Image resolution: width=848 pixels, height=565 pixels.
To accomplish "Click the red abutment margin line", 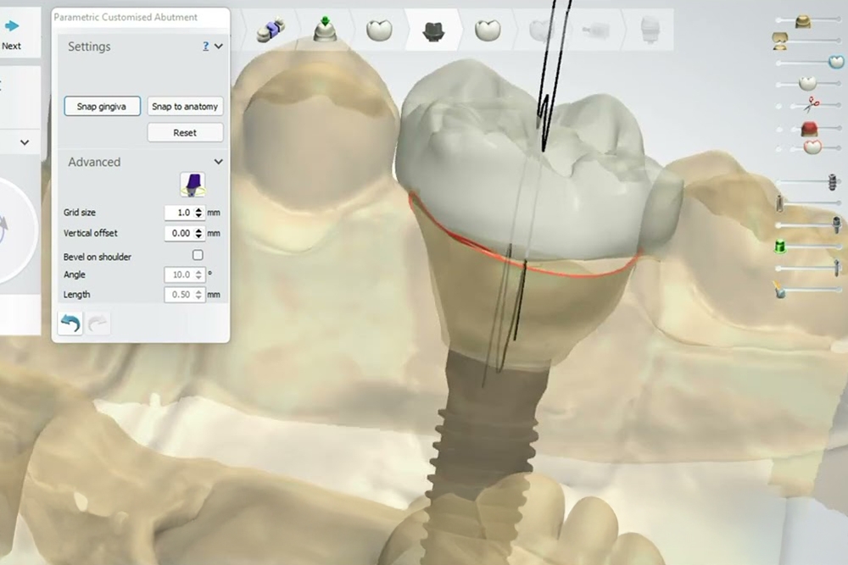I will coord(573,274).
